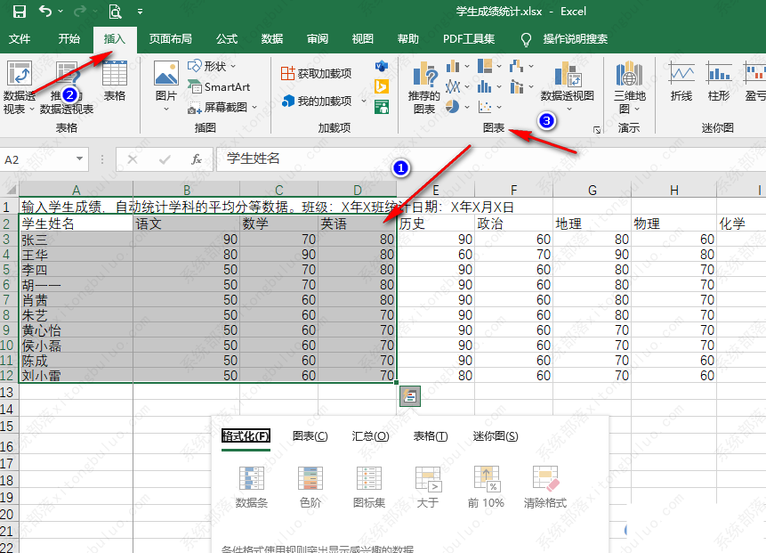The width and height of the screenshot is (766, 553).
Task: Expand the Name Box dropdown arrow
Action: [79, 159]
